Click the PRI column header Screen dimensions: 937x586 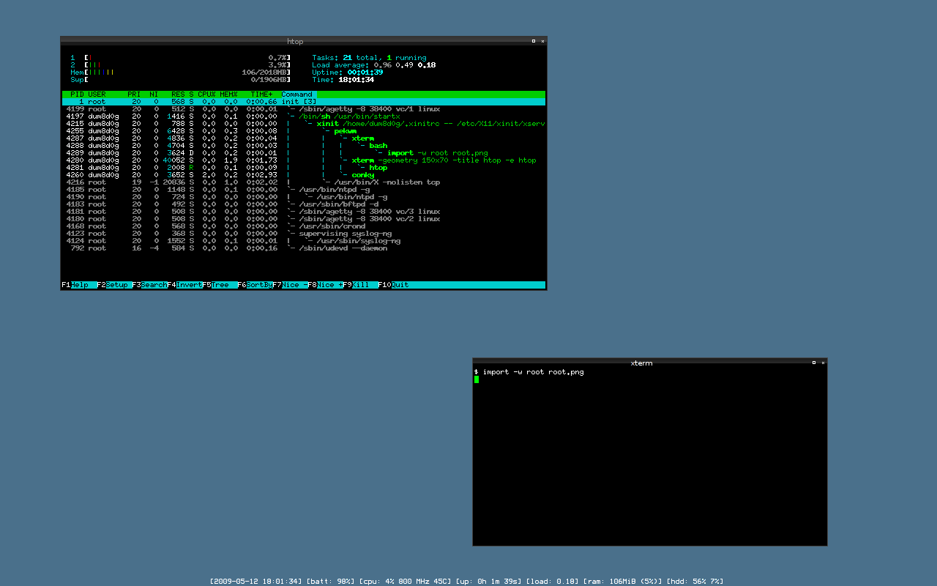(x=134, y=94)
